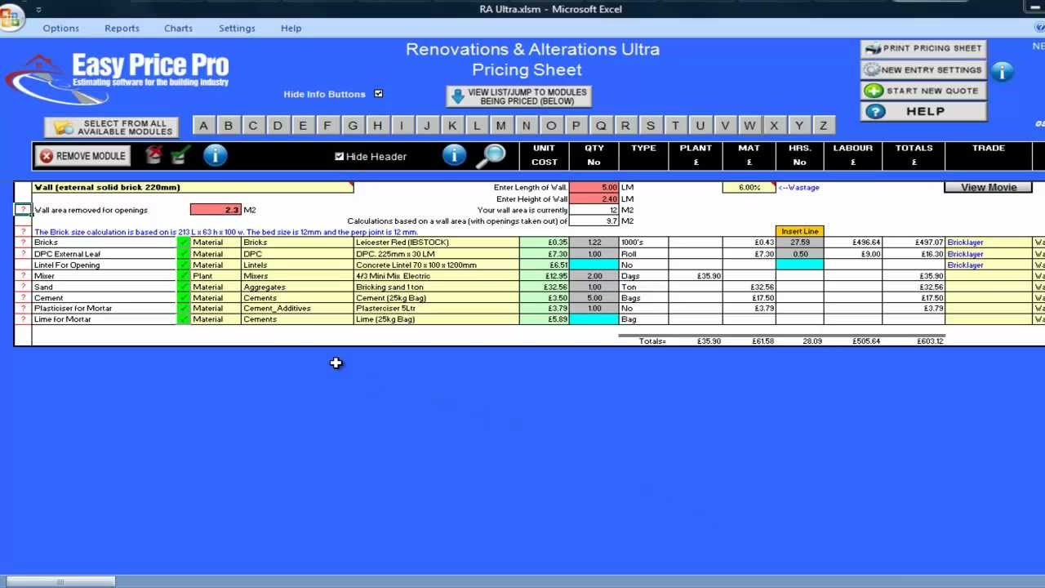1045x588 pixels.
Task: Click the question mark for Lime for Mortar row
Action: coord(23,319)
